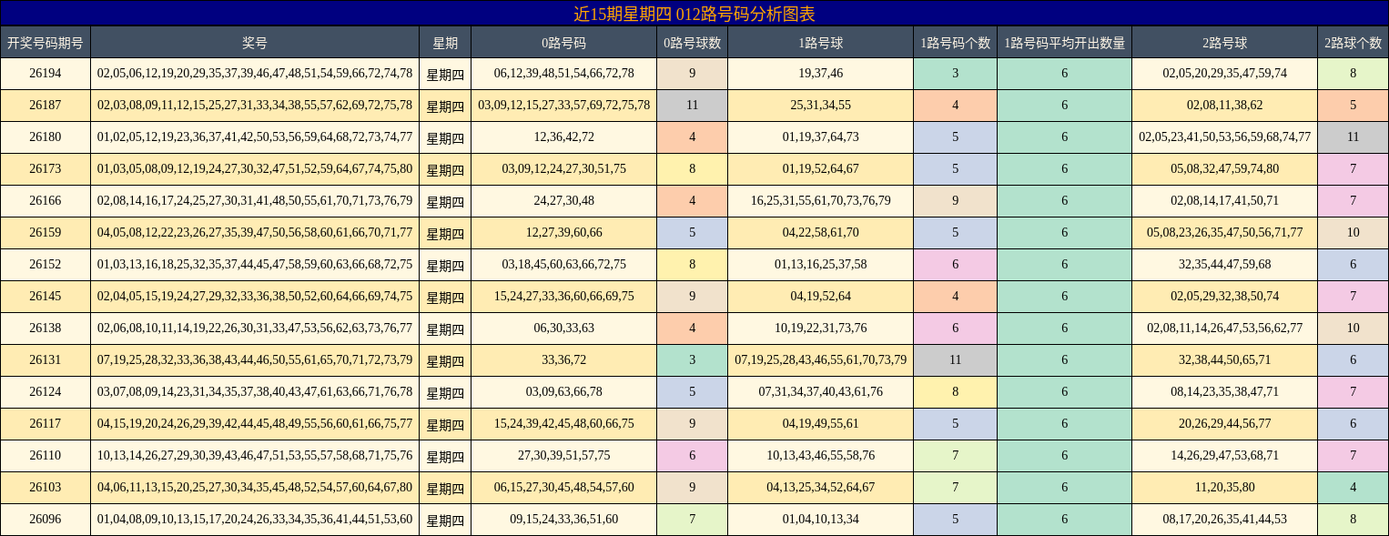
Task: Click the 0路号码 cell 06,30,33,63
Action: [x=563, y=329]
